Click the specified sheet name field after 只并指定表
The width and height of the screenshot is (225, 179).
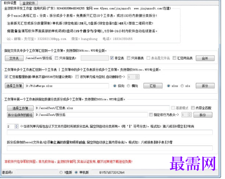point(95,58)
